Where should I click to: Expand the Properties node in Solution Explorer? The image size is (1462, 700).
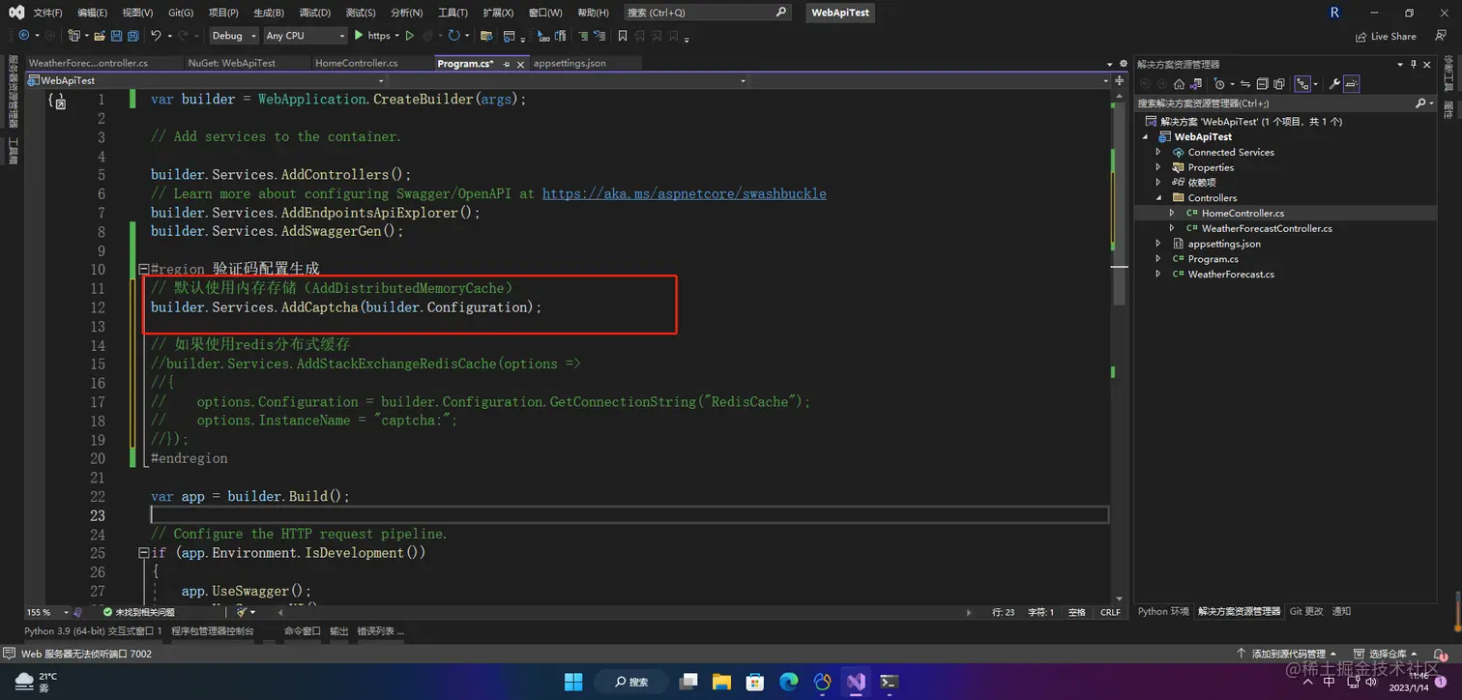click(x=1158, y=167)
